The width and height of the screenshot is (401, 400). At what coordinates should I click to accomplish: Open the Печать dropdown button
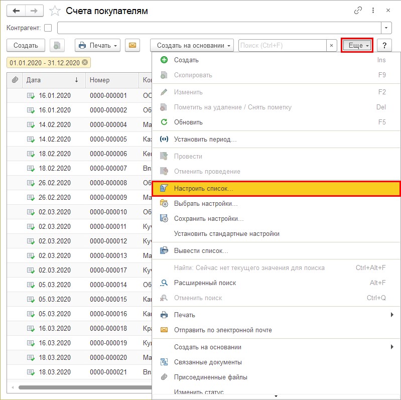[98, 46]
